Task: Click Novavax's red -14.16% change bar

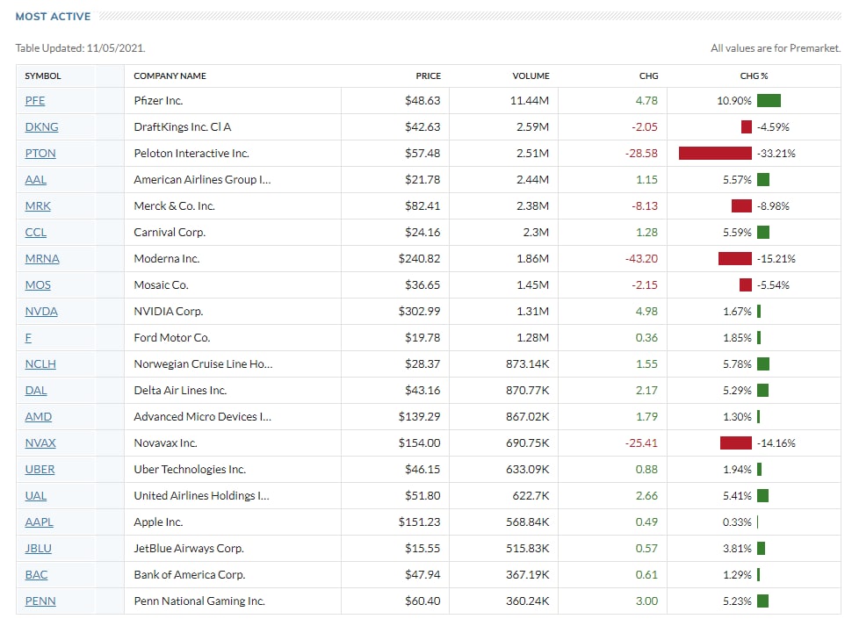Action: click(x=736, y=443)
